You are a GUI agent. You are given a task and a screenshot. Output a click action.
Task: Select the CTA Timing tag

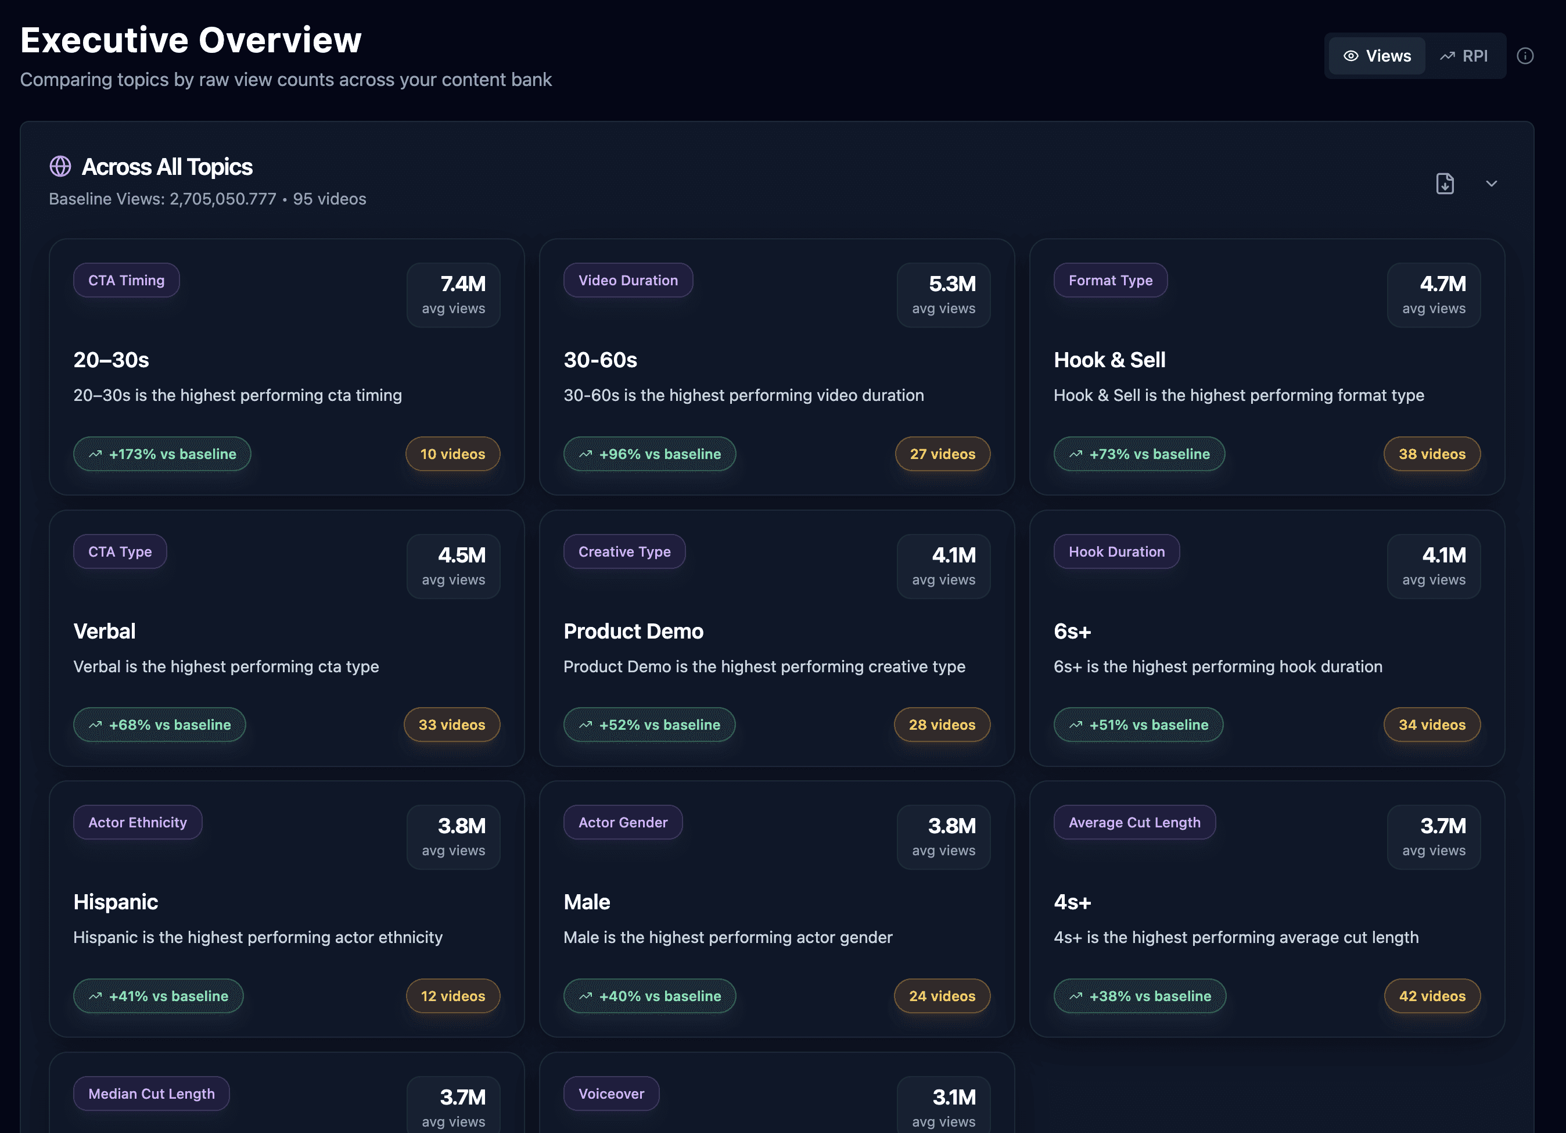[127, 281]
